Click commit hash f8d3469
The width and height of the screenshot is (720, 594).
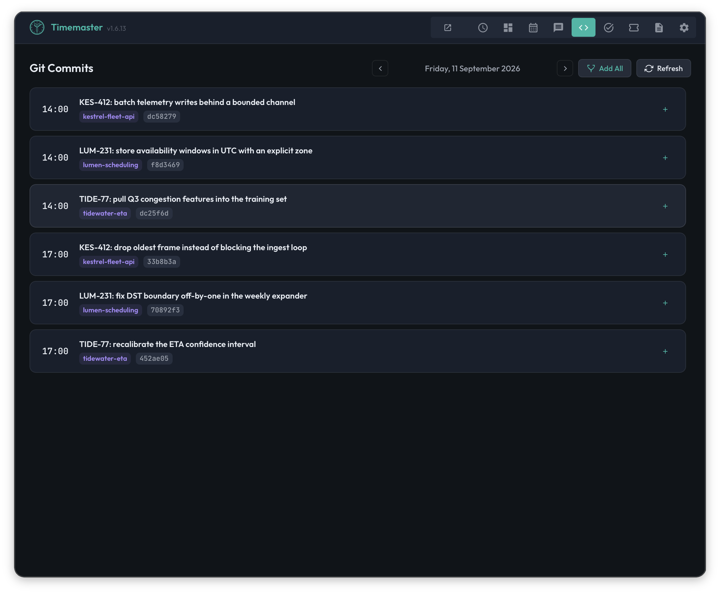[x=165, y=165]
